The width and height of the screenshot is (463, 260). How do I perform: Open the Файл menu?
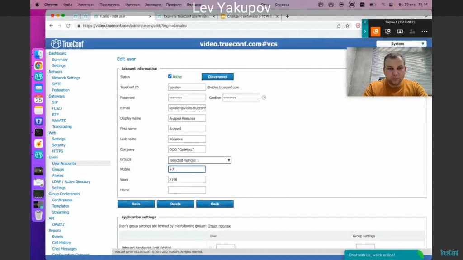(68, 5)
